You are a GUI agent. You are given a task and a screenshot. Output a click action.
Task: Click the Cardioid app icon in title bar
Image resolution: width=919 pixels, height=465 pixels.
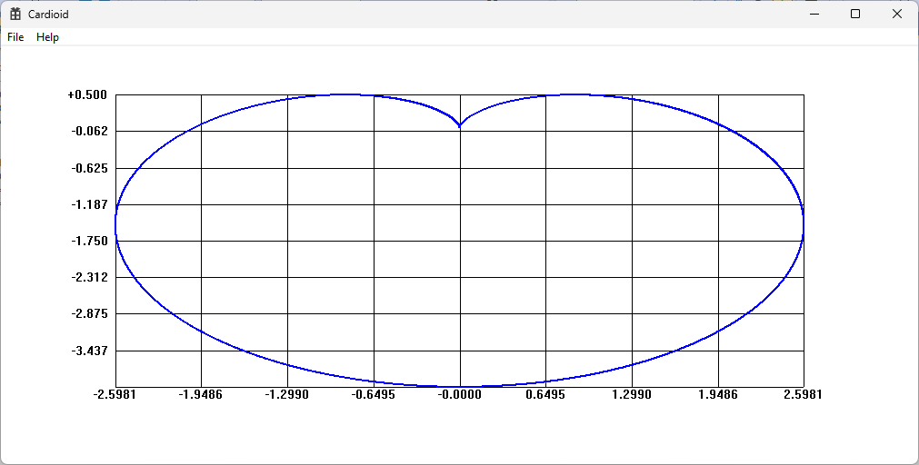coord(15,14)
